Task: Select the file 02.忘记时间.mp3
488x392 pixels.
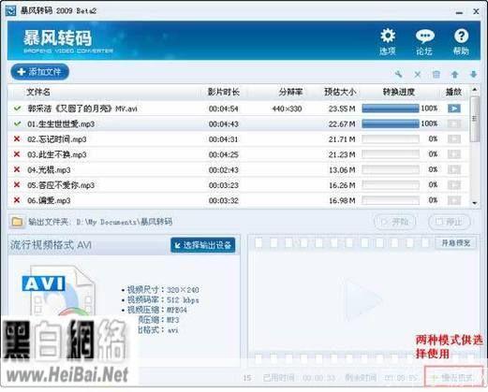Action: click(x=57, y=139)
